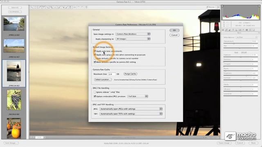This screenshot has width=262, height=147.
Task: Open the Basic panel flyout menu
Action: (259, 33)
